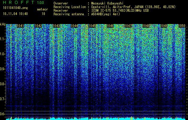Click the Ogata-vill. Akita-Pref. JAPAN location text
Viewport: 188px width, 120px height.
tap(133, 7)
